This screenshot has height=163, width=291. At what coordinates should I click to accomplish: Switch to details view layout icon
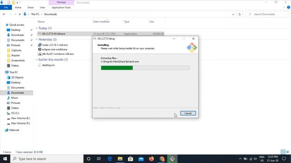[x=283, y=152]
